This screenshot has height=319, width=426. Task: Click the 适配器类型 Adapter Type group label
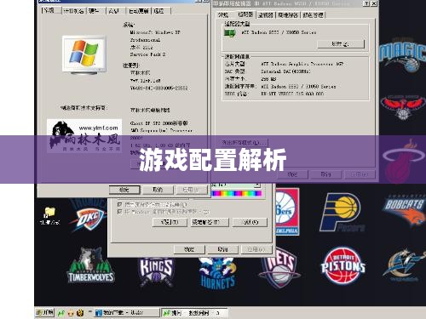(238, 24)
